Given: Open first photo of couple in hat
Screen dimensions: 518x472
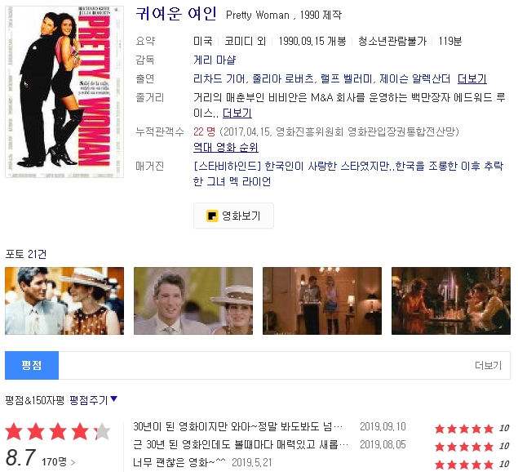Looking at the screenshot, I should pos(64,301).
